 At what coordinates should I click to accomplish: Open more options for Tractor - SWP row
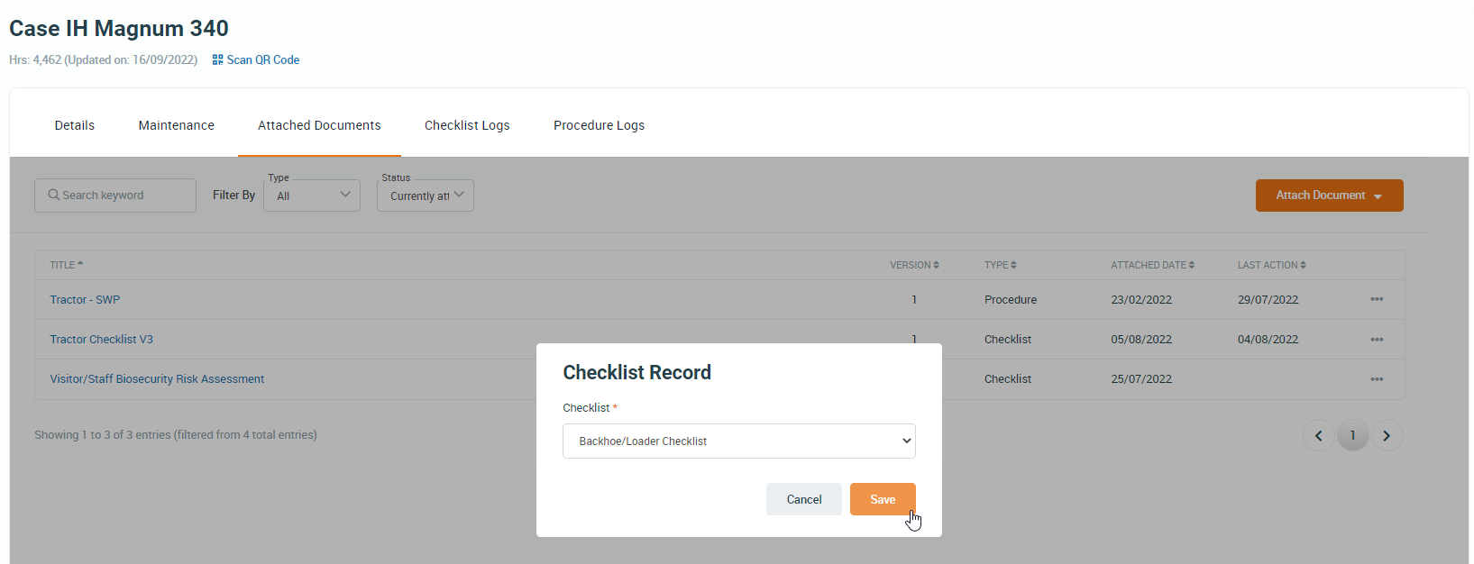click(x=1377, y=299)
